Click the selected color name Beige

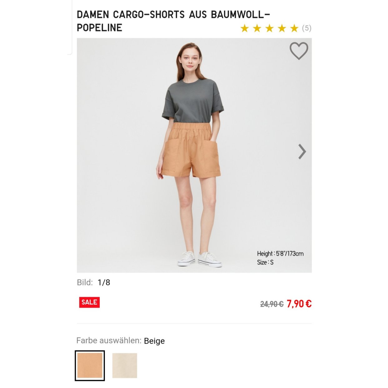(154, 341)
